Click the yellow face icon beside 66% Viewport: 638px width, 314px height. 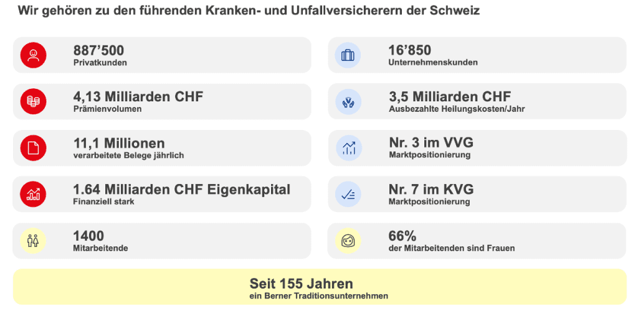coord(348,241)
